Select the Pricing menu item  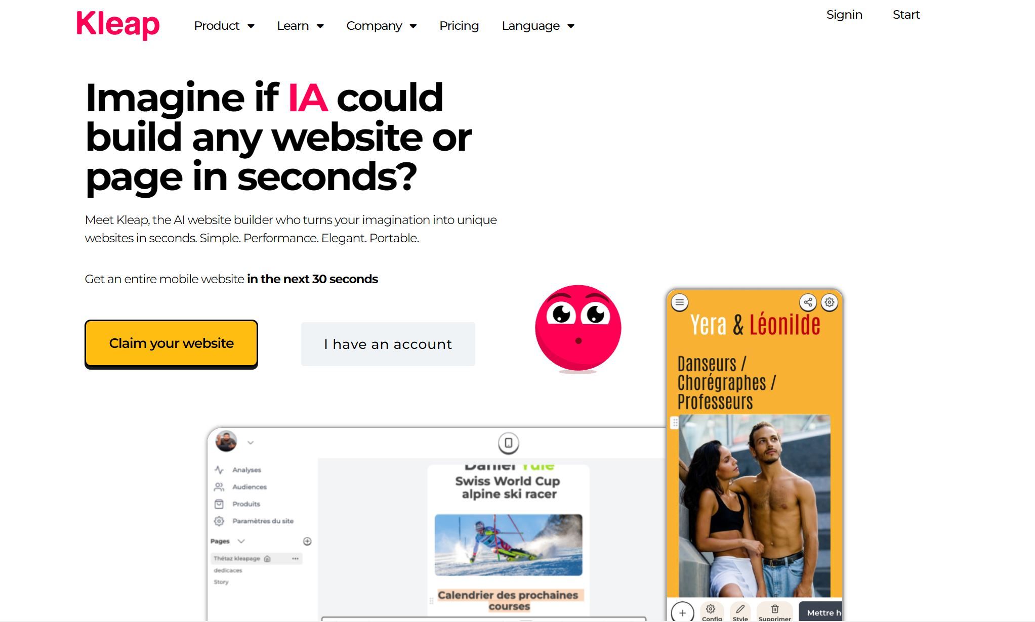459,26
